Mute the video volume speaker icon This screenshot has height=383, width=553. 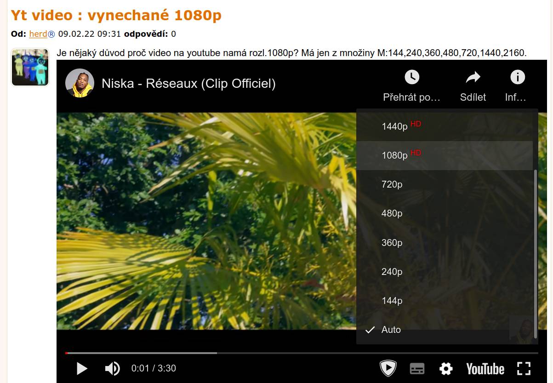click(113, 368)
